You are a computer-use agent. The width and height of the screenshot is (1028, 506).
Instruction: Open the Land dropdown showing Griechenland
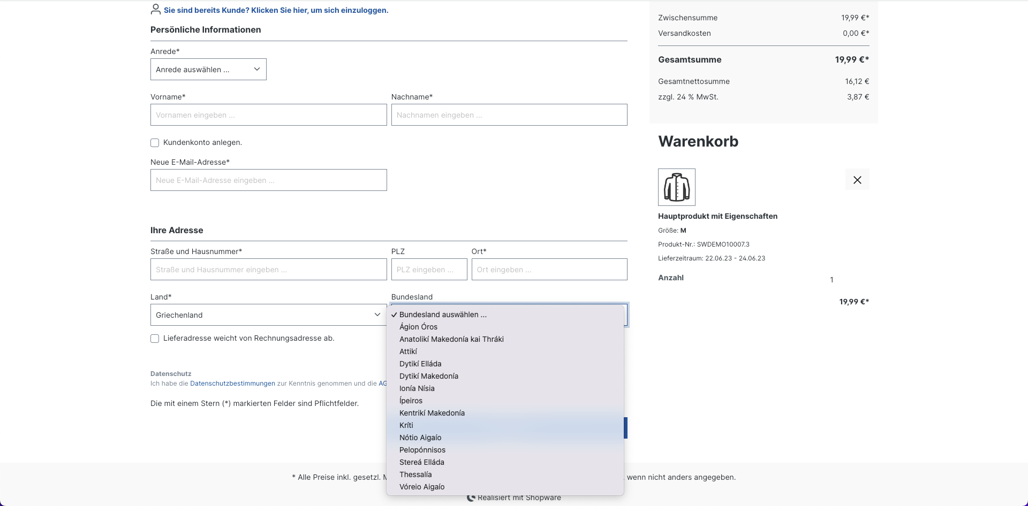pos(268,315)
